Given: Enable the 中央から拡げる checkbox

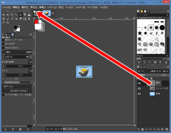Looking at the screenshot, I should (x=3, y=48).
